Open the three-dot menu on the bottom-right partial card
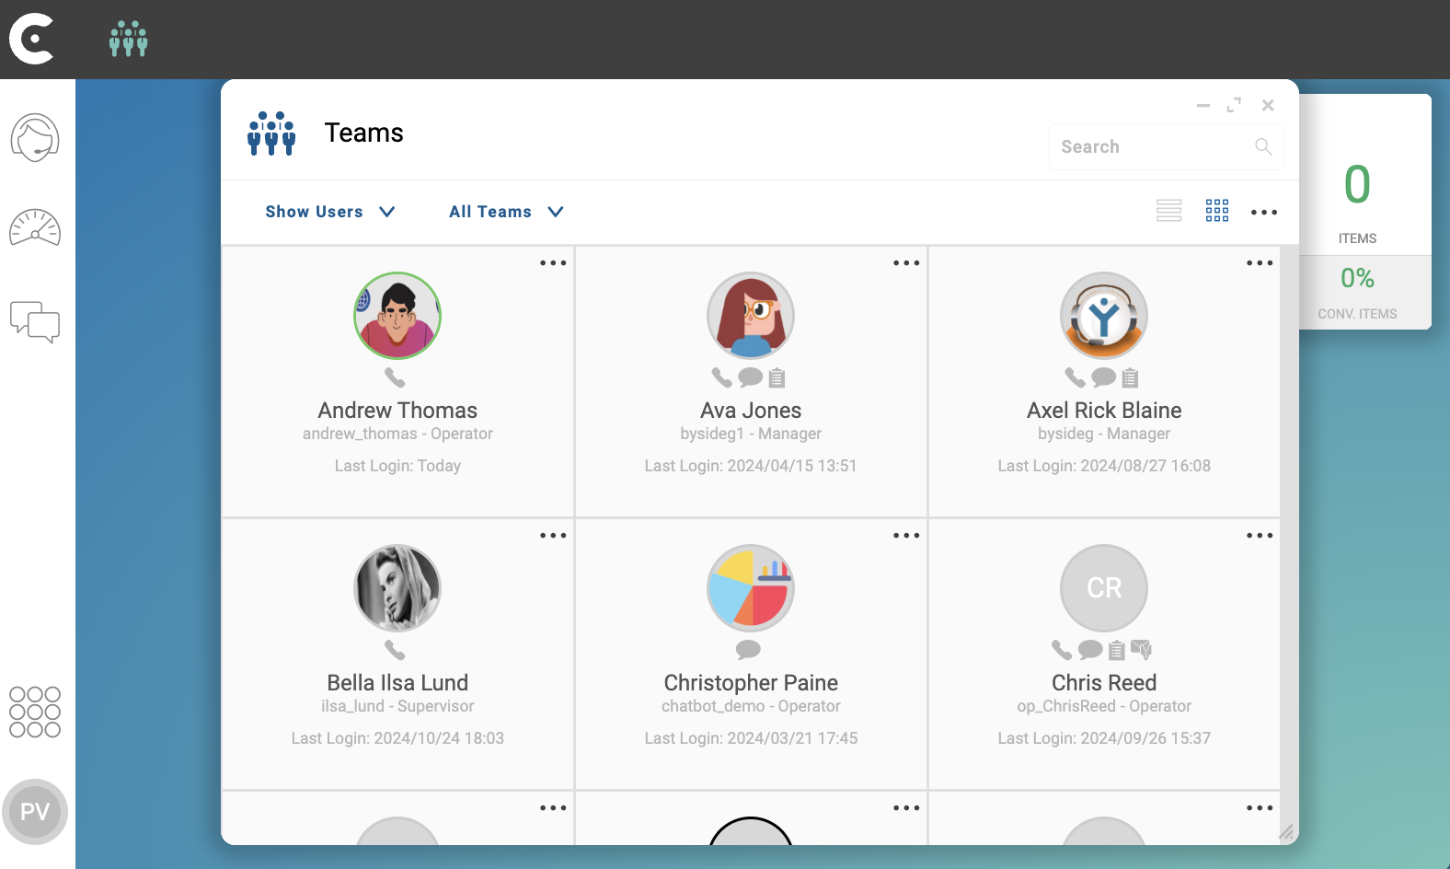Viewport: 1450px width, 869px height. 1260,808
